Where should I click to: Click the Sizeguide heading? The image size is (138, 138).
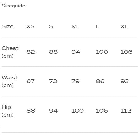[13, 6]
